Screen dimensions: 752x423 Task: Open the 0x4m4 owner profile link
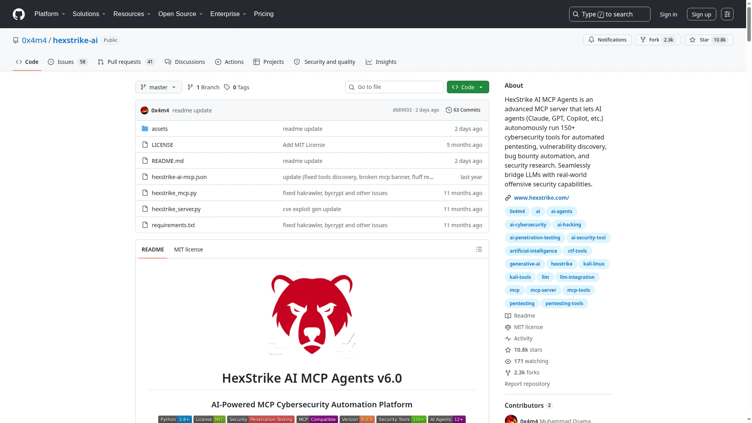(34, 40)
